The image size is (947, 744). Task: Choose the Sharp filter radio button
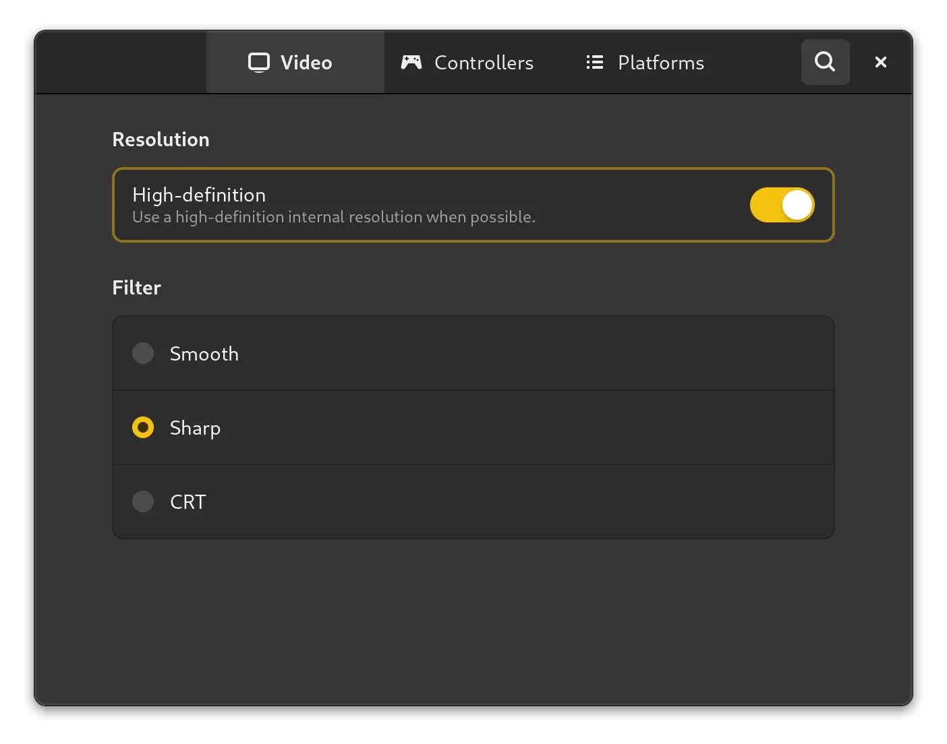[x=143, y=427]
